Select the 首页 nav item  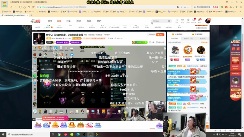tap(50, 21)
